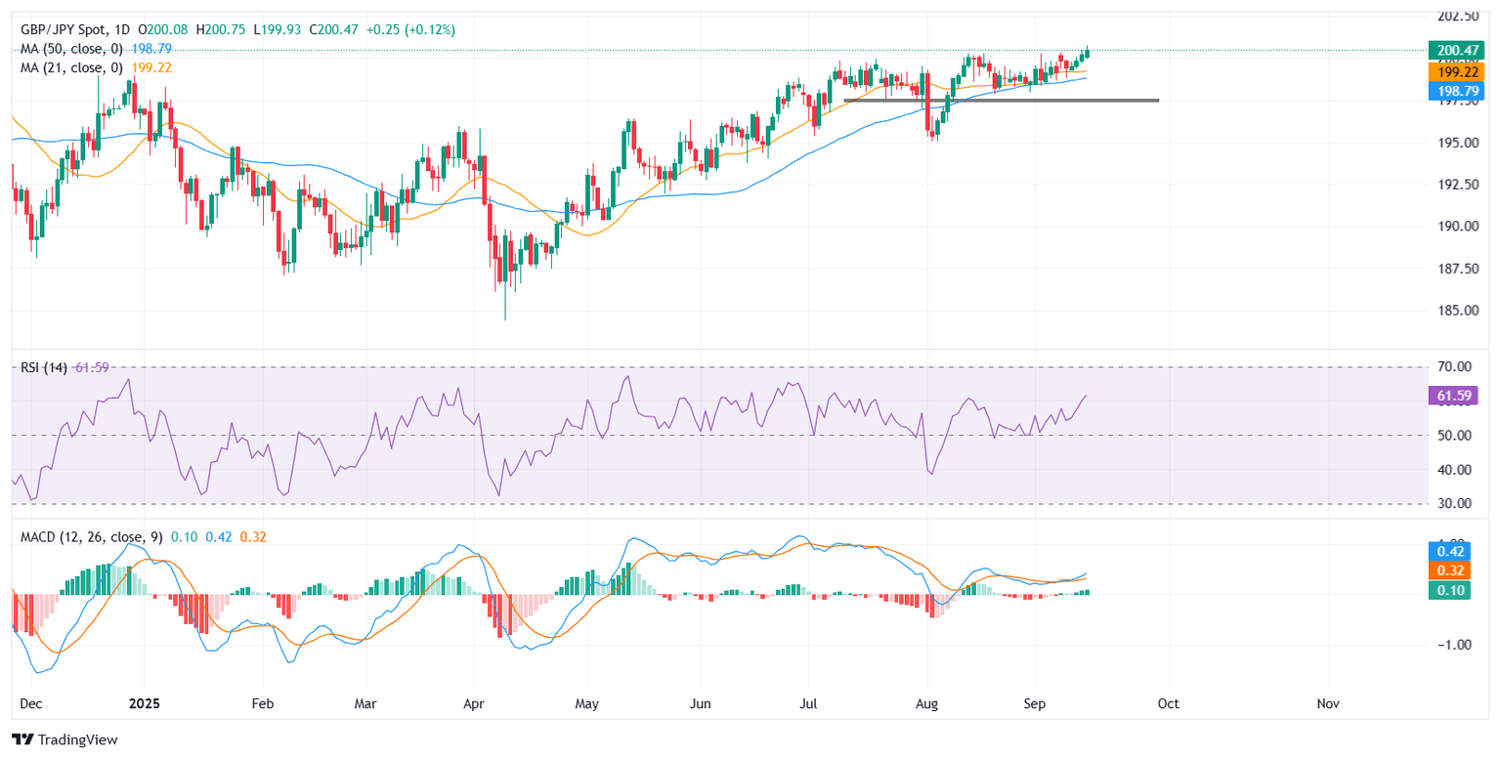1501x759 pixels.
Task: Click the purple 61.59 RSI value tag
Action: [x=1457, y=396]
